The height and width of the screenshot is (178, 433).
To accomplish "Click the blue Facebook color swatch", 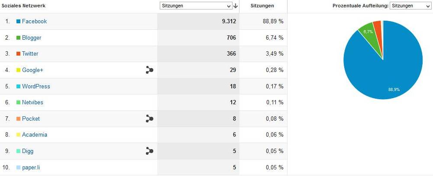I will (x=19, y=22).
